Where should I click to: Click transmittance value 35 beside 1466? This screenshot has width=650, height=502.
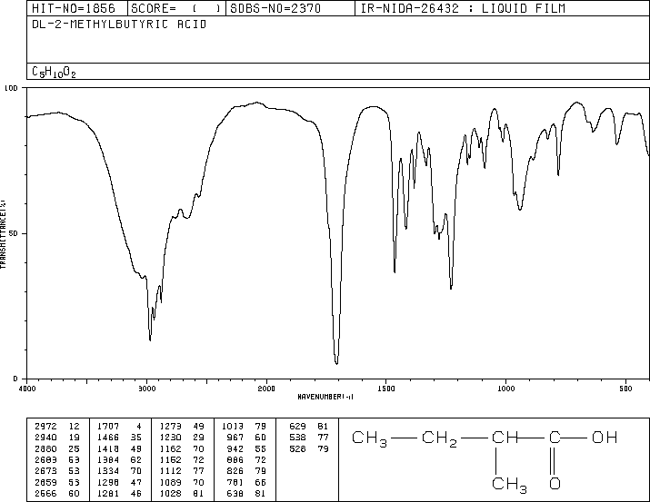tap(136, 438)
